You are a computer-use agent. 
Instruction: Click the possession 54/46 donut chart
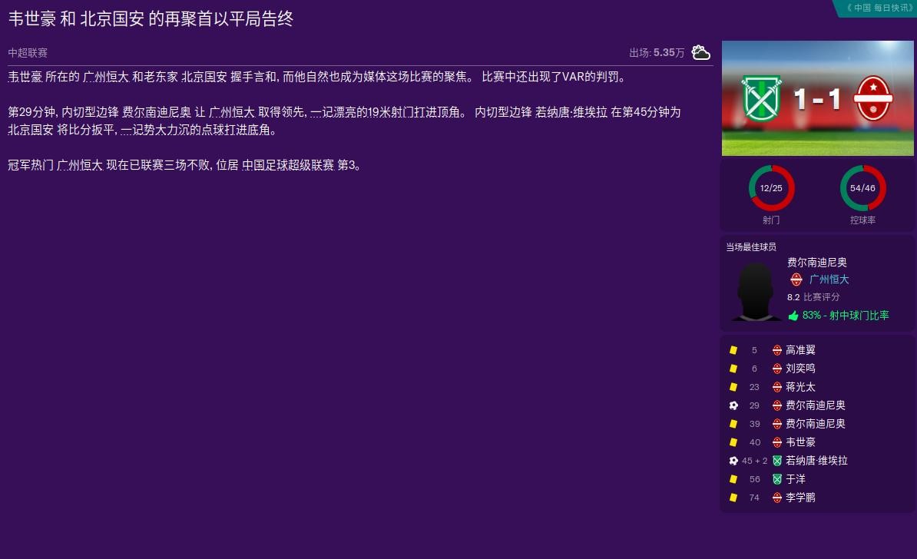pyautogui.click(x=862, y=188)
